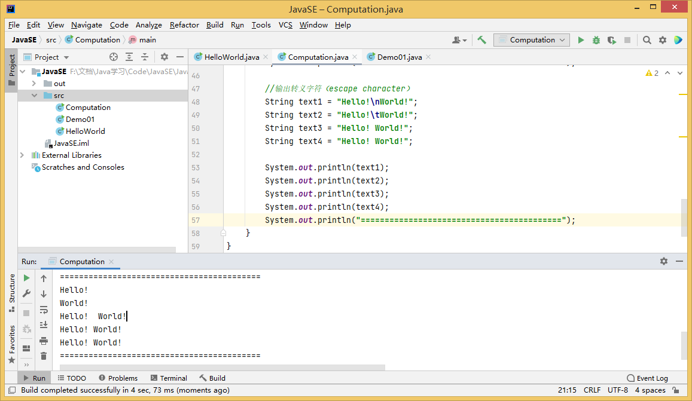Viewport: 692px width, 401px height.
Task: Go to next highlighted warning arrow
Action: point(679,73)
